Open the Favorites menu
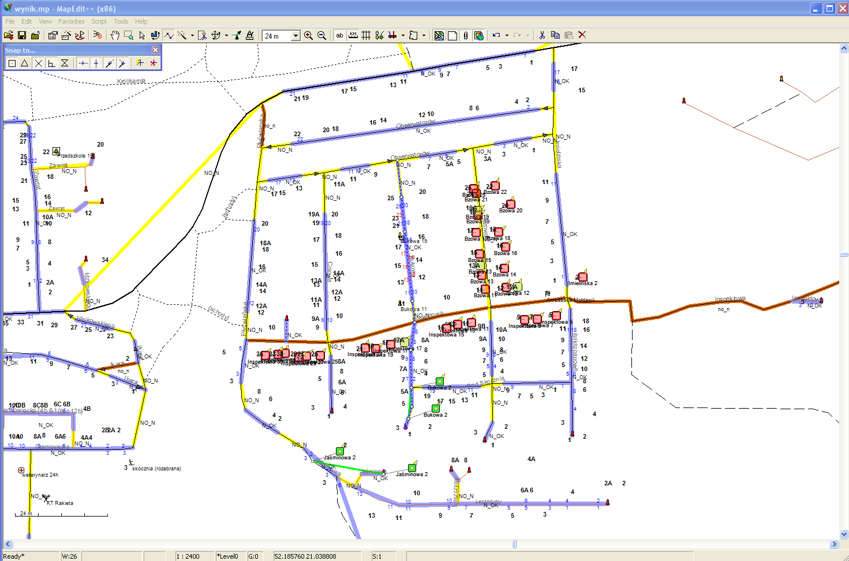The height and width of the screenshot is (561, 849). pos(71,21)
